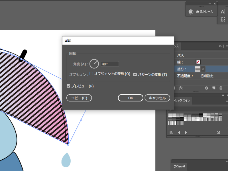Click the 角度 angle input field
Image resolution: width=228 pixels, height=171 pixels.
pos(109,64)
